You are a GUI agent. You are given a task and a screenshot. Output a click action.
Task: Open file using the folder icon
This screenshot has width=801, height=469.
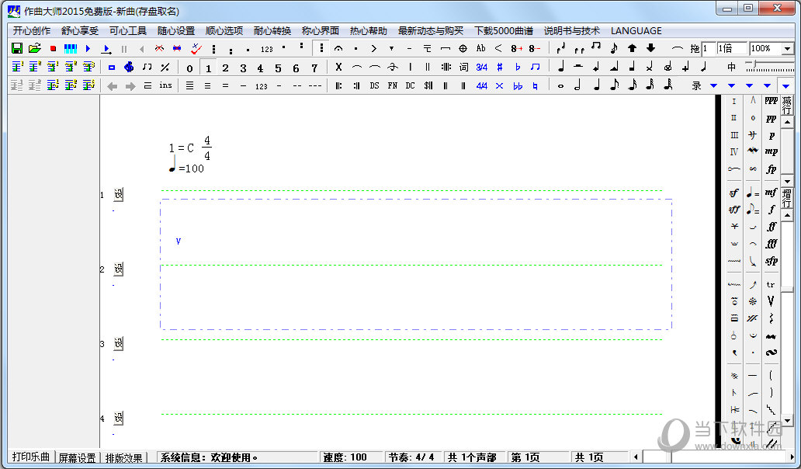(34, 48)
